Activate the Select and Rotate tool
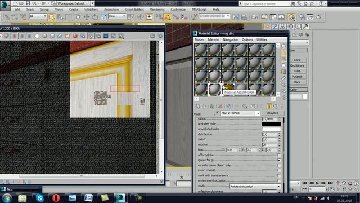 (x=95, y=17)
